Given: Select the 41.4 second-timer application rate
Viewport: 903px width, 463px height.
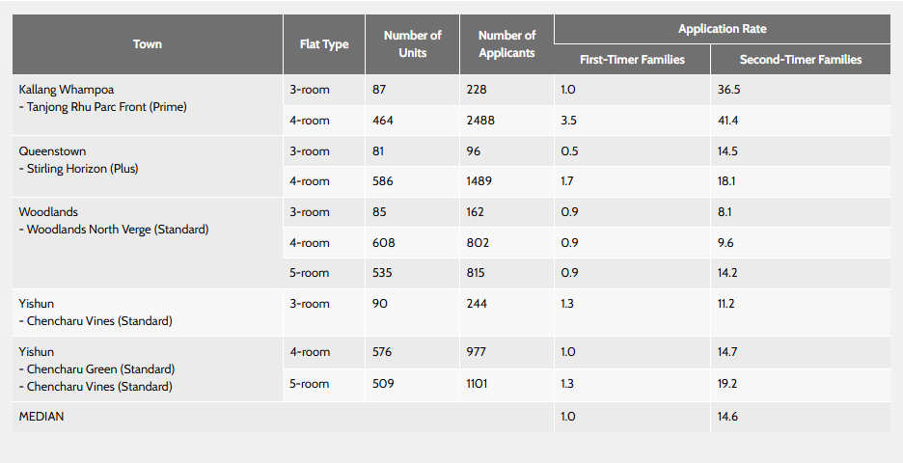Looking at the screenshot, I should (727, 121).
